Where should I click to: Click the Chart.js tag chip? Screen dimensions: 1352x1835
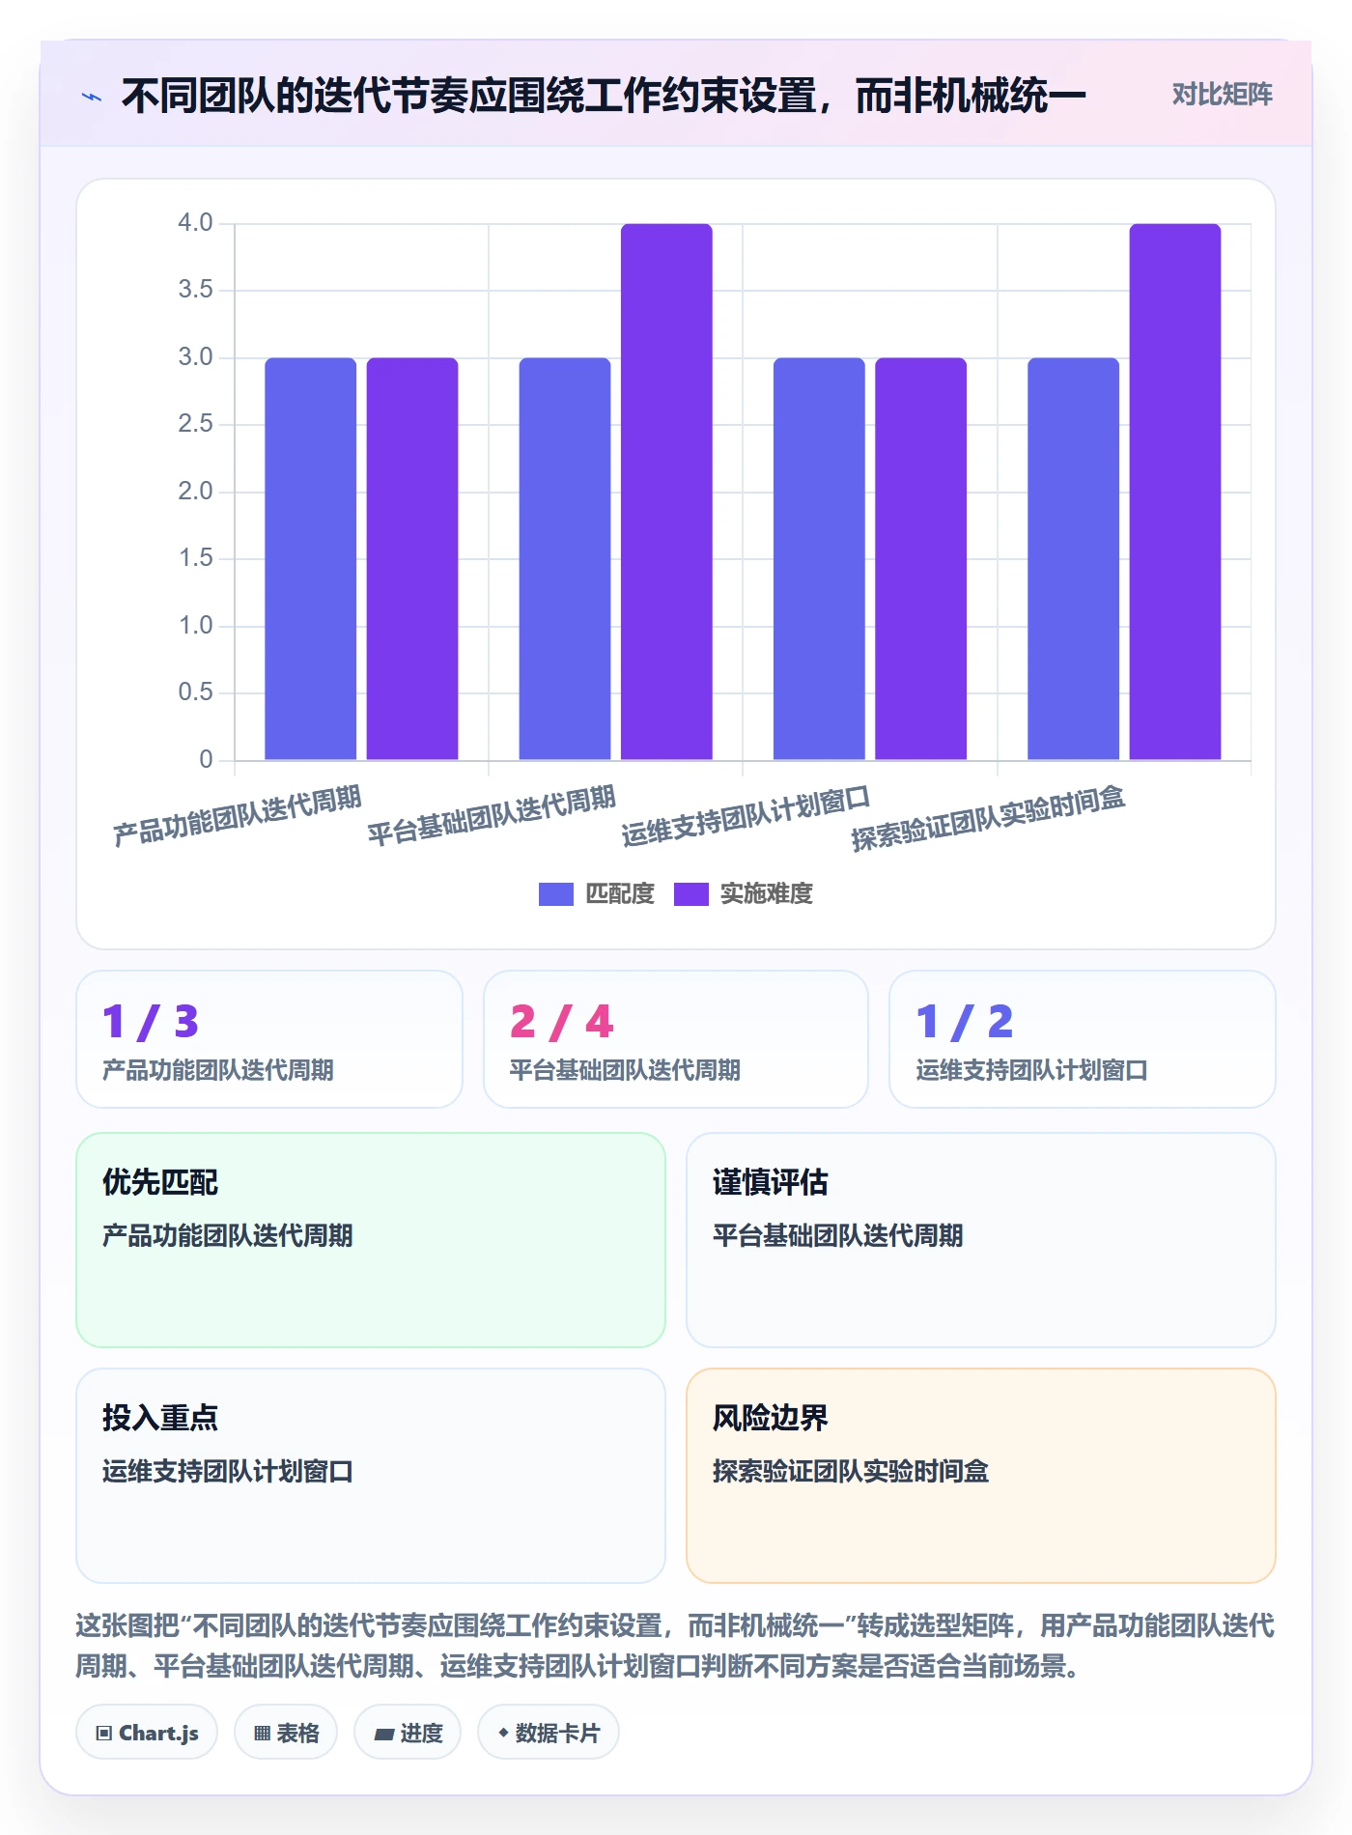click(x=147, y=1733)
